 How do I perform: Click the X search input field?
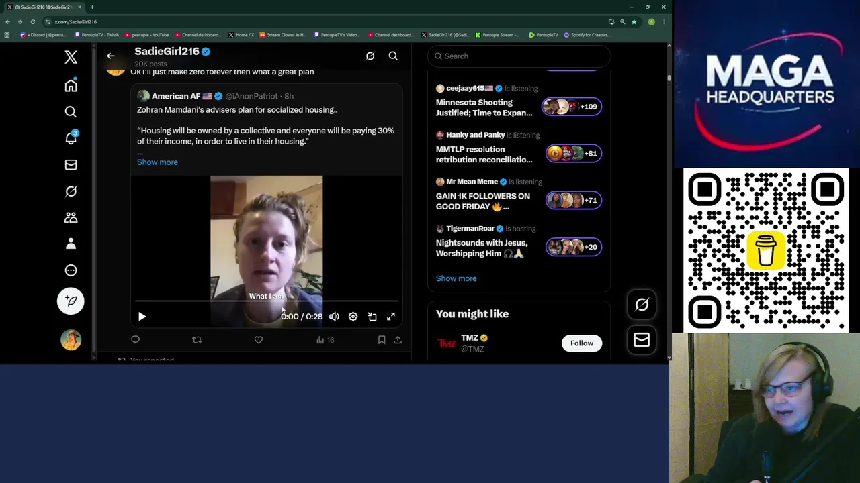pos(519,56)
